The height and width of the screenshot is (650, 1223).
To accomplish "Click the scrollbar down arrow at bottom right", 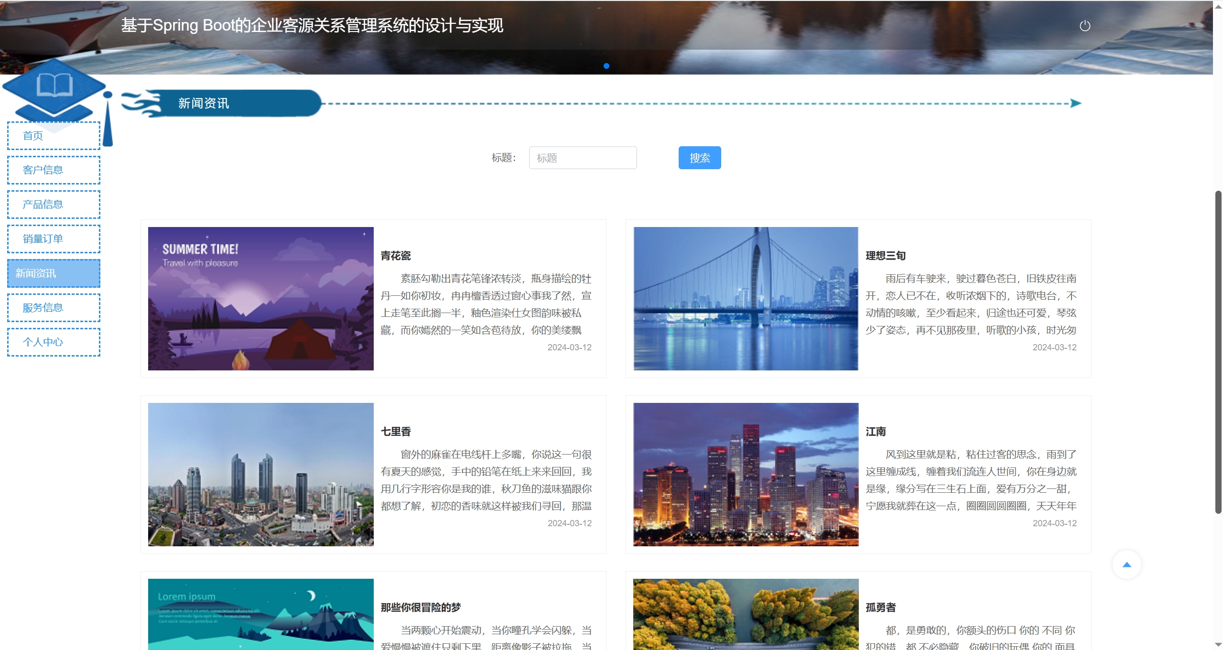I will pyautogui.click(x=1218, y=645).
